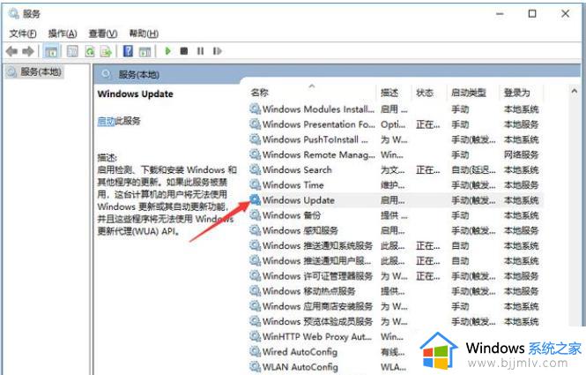Select the Windows Update service name
Screen dimensions: 586x375
tap(299, 200)
